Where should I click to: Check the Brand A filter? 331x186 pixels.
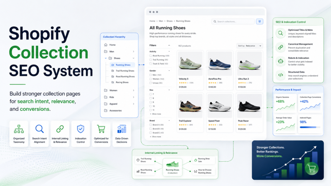click(151, 125)
